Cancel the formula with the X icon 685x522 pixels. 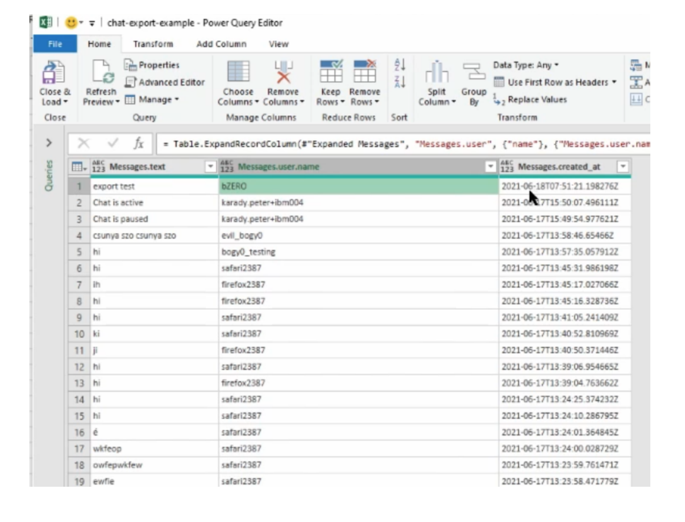pyautogui.click(x=83, y=143)
